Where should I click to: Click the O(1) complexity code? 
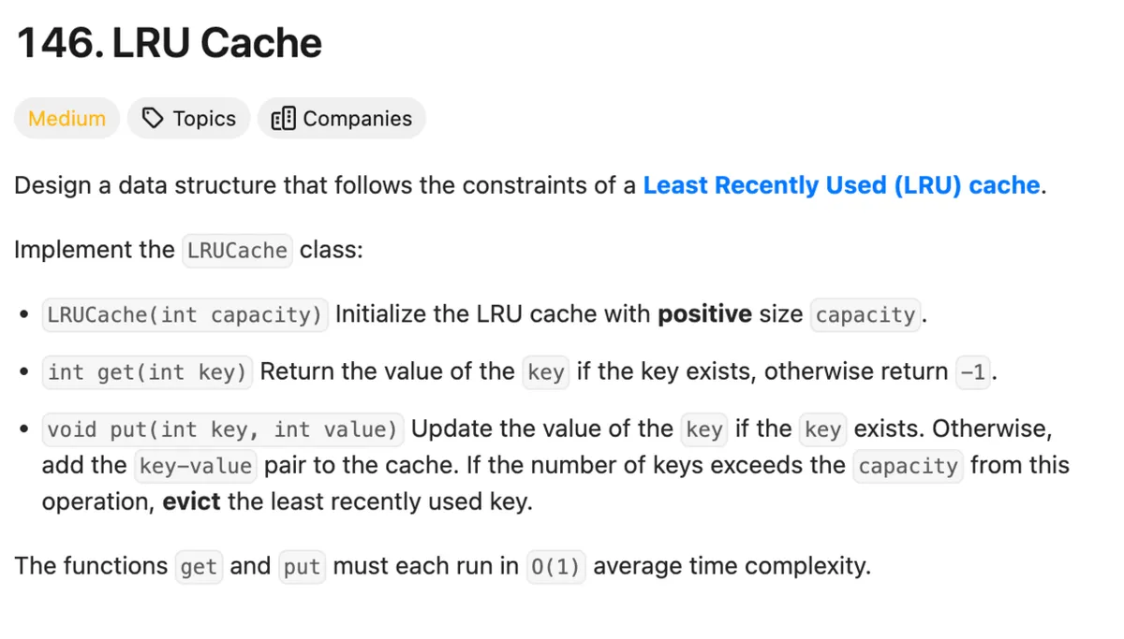click(x=555, y=567)
